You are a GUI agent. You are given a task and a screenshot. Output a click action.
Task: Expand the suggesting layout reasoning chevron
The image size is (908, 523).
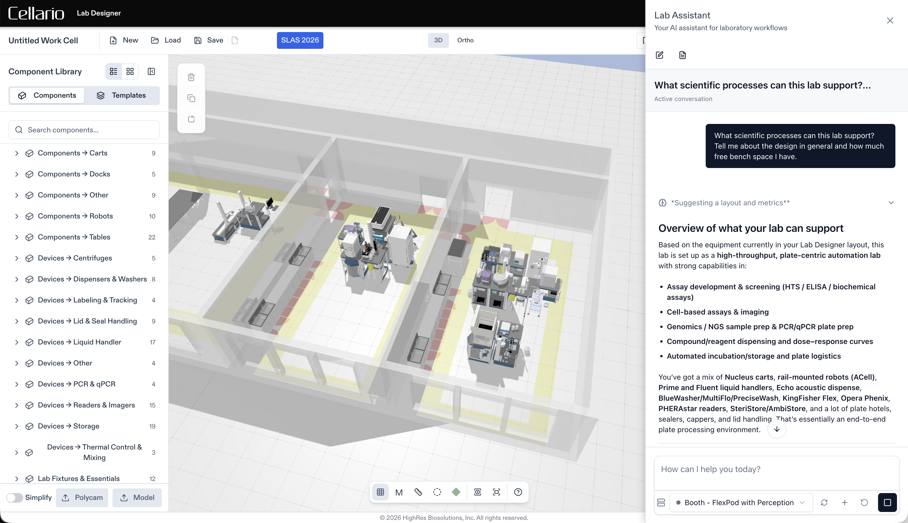click(891, 203)
